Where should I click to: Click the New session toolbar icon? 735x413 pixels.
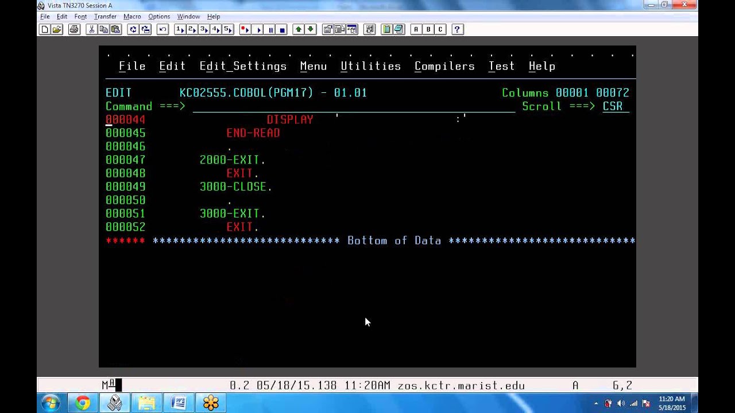click(x=45, y=29)
